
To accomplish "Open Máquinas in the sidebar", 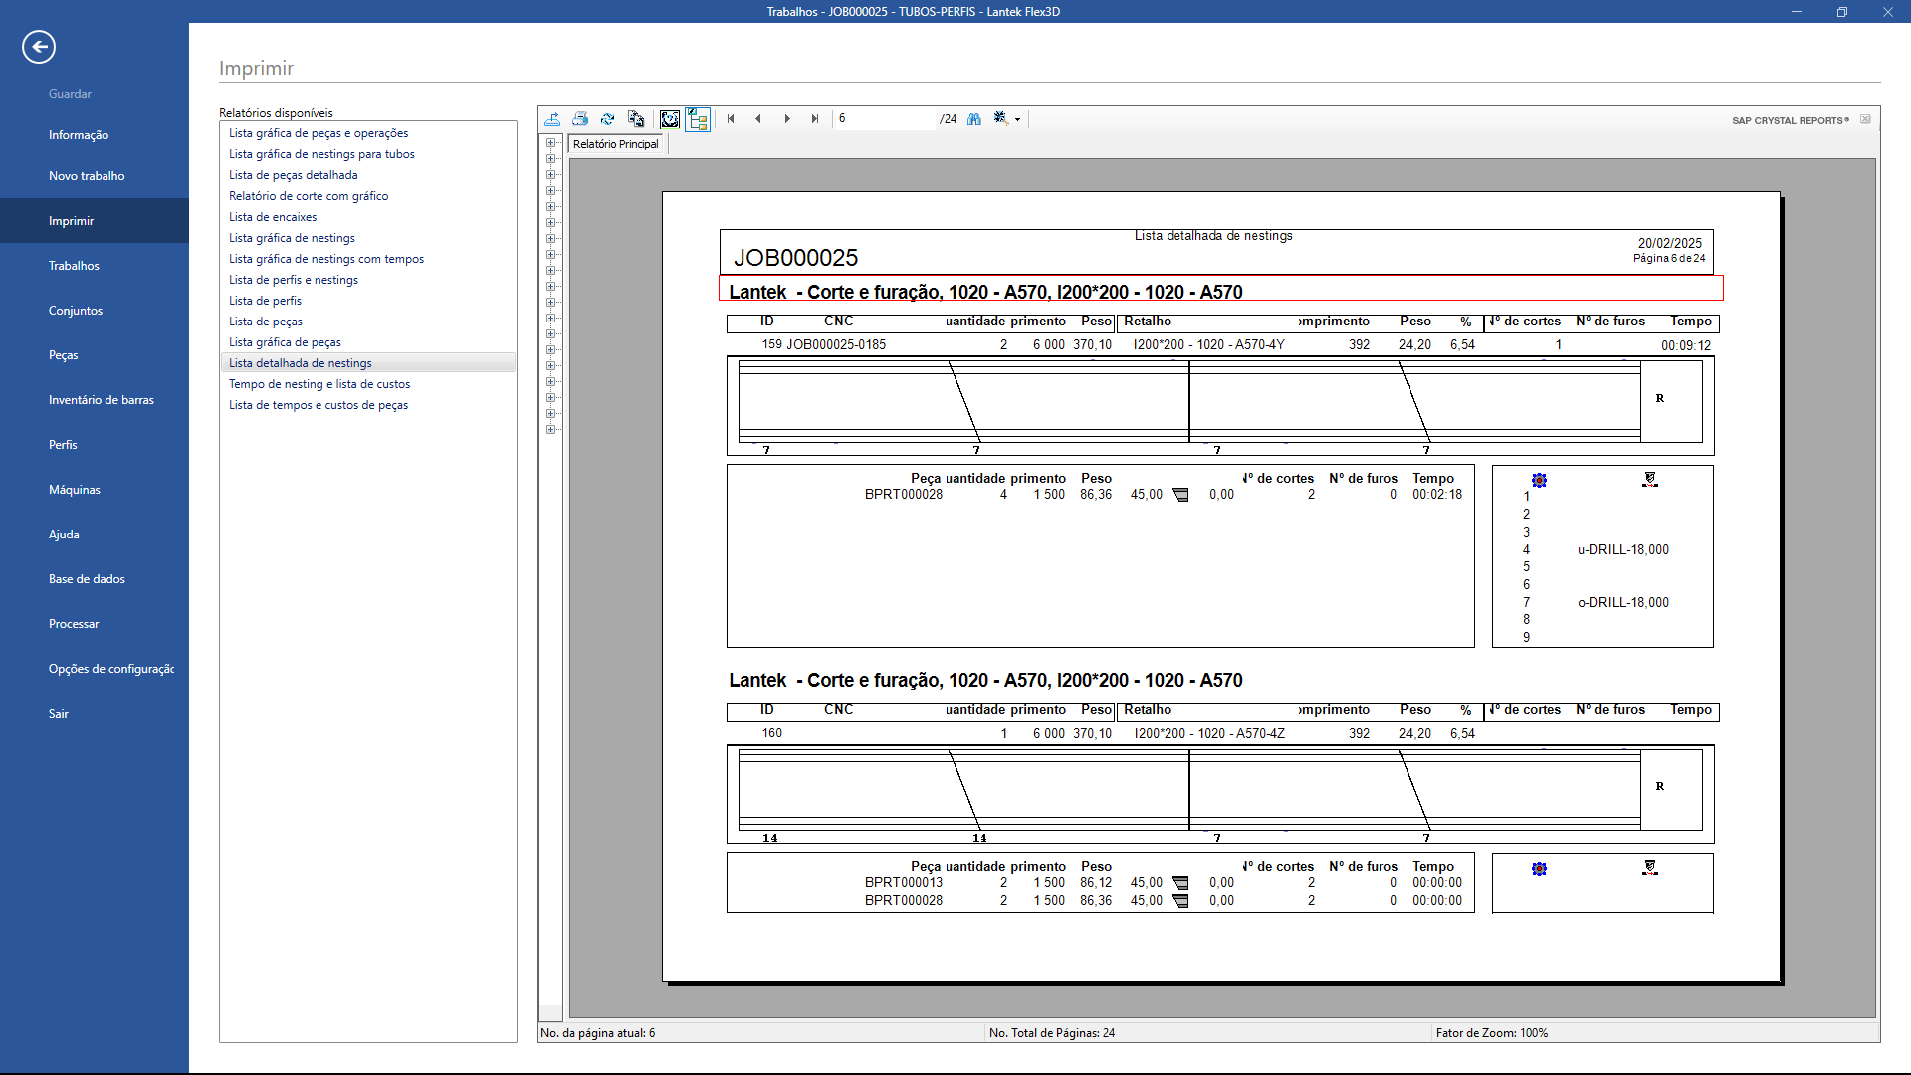I will (x=75, y=490).
